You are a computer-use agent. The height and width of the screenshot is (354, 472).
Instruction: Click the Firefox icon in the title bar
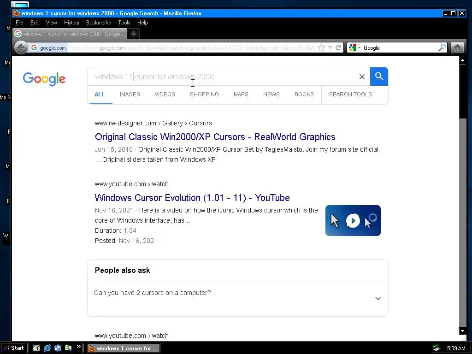[16, 13]
